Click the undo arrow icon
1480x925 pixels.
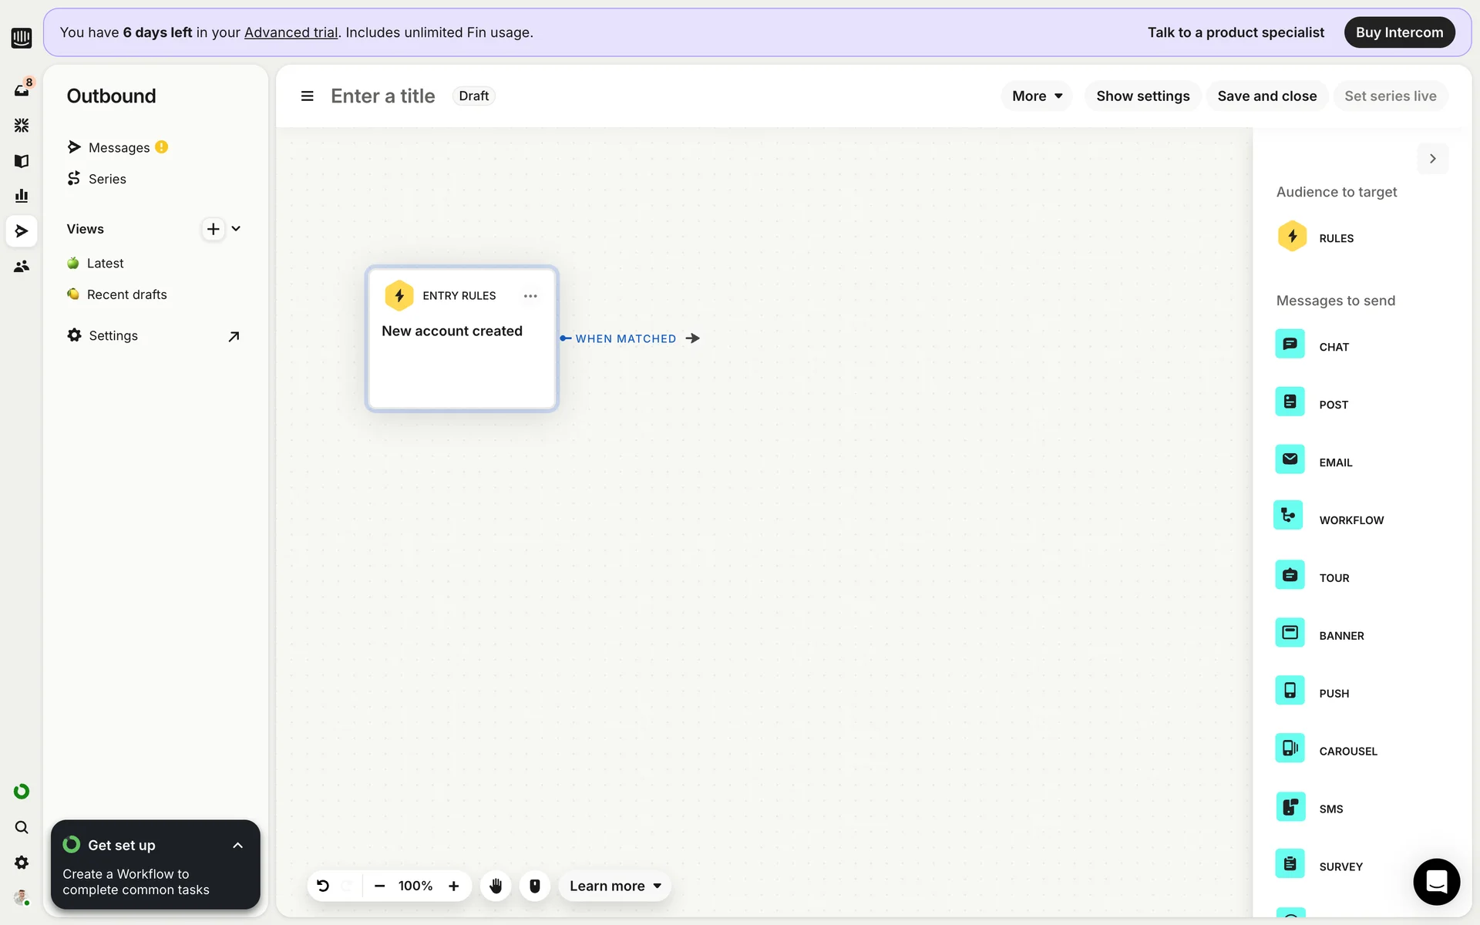tap(323, 886)
